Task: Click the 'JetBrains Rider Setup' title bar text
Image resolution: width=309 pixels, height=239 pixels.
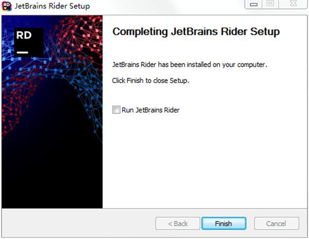Action: tap(52, 6)
